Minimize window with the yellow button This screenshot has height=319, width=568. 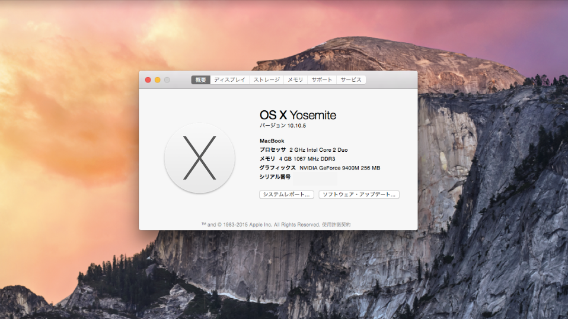coord(158,79)
